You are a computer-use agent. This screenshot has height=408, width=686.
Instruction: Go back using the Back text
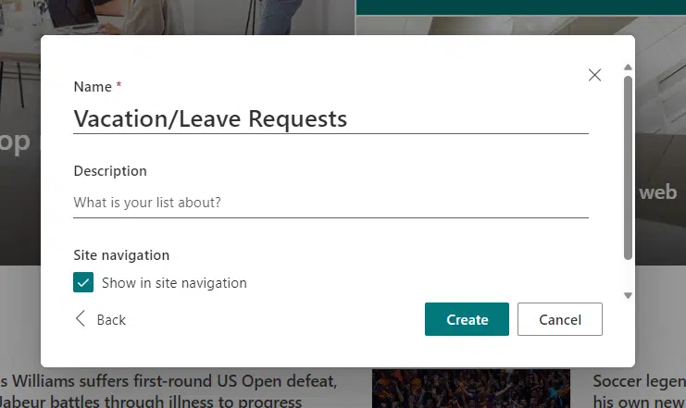111,320
